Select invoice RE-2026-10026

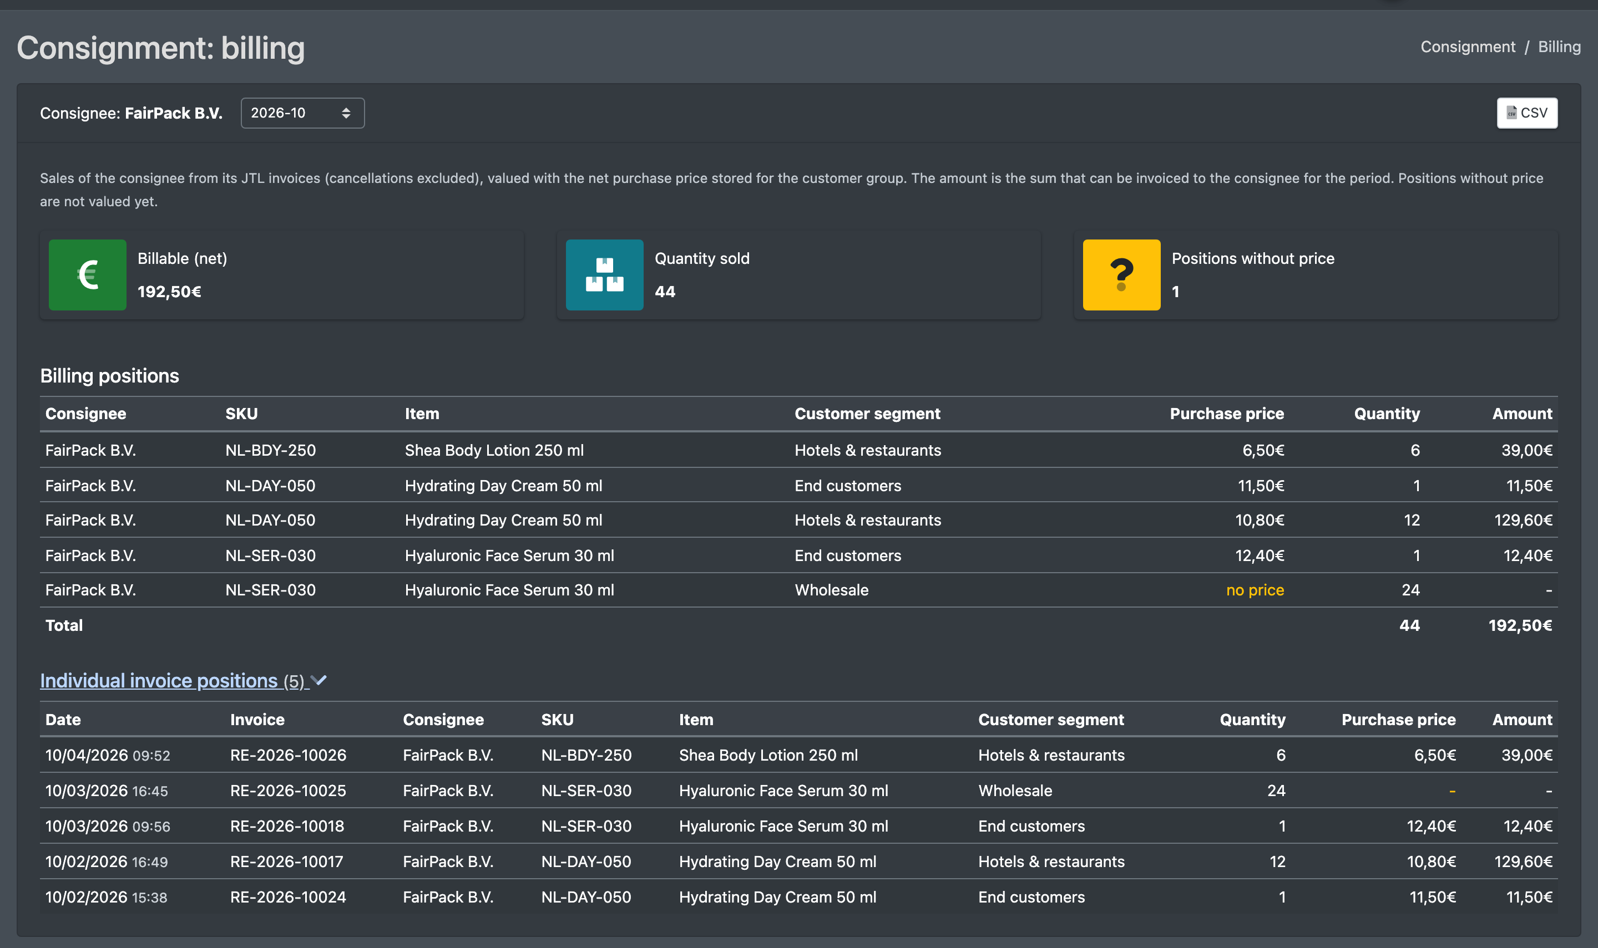coord(289,755)
